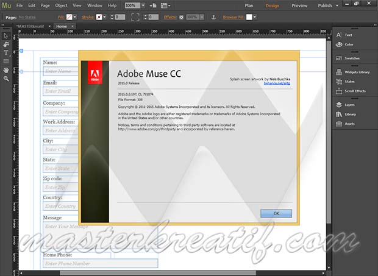The height and width of the screenshot is (276, 378).
Task: Open the Edit menu
Action: point(32,5)
